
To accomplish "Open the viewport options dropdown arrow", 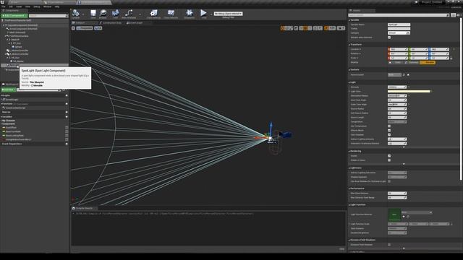I will [73, 28].
